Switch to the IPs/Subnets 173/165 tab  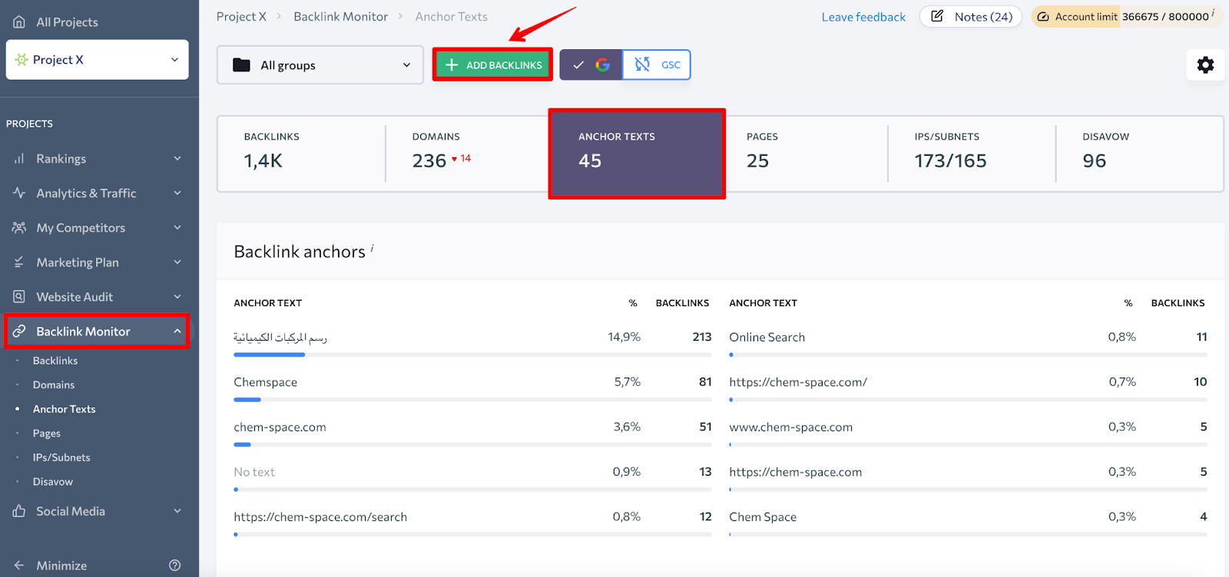pyautogui.click(x=972, y=153)
